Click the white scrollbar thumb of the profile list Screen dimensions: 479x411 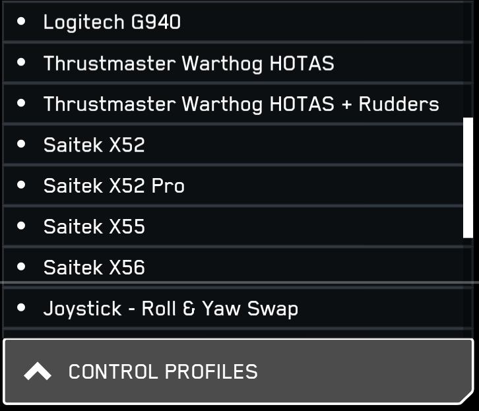click(x=468, y=177)
